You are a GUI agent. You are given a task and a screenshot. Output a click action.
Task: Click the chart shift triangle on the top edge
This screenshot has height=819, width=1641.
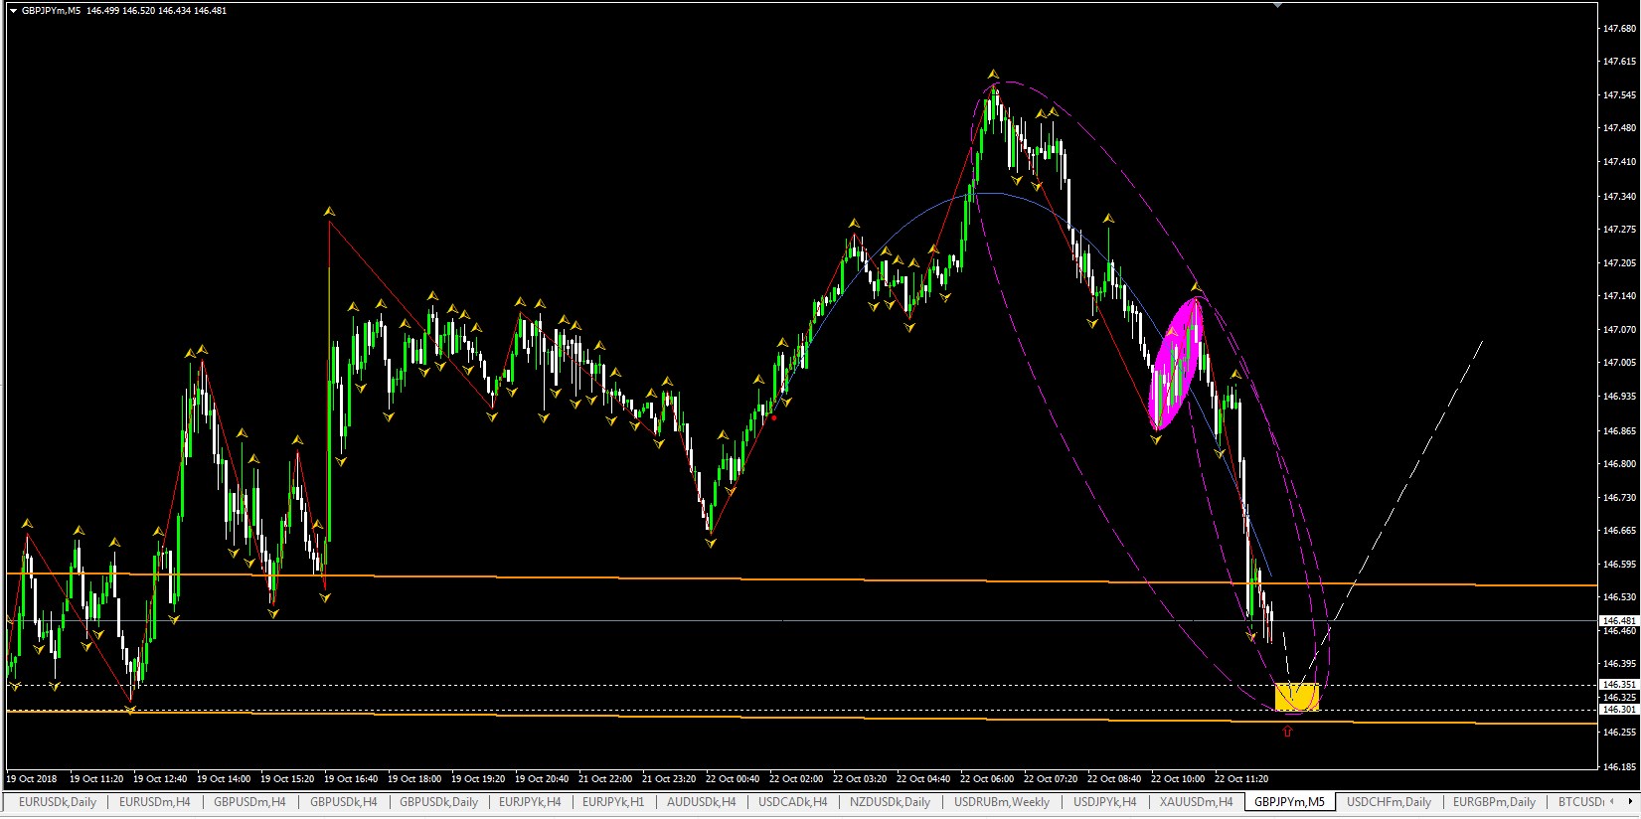[x=1278, y=5]
